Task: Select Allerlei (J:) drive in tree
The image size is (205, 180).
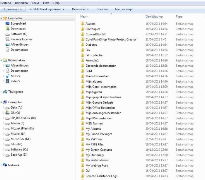Action: (x=17, y=123)
